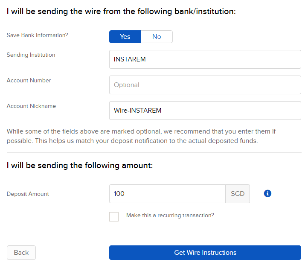Choose No for saving bank information
Screen dimensions: 305x268
pos(157,37)
